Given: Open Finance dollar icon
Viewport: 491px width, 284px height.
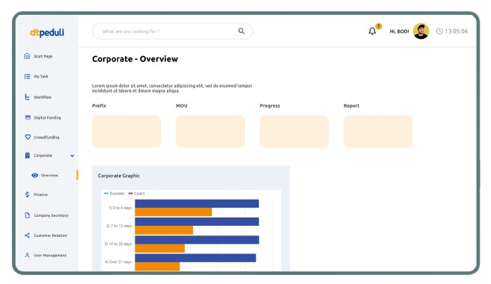Looking at the screenshot, I should coord(27,194).
